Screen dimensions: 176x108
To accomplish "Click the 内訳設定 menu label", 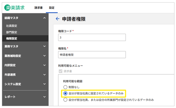I will pos(10,65).
